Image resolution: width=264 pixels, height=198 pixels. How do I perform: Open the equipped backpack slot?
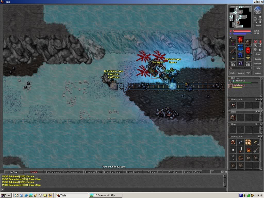[248, 43]
